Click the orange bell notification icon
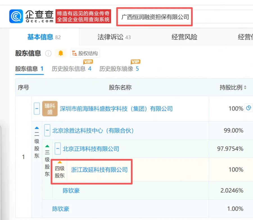This screenshot has width=253, height=220. pyautogui.click(x=61, y=53)
